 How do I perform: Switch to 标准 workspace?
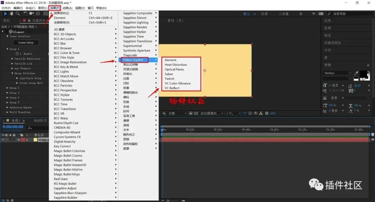264,14
